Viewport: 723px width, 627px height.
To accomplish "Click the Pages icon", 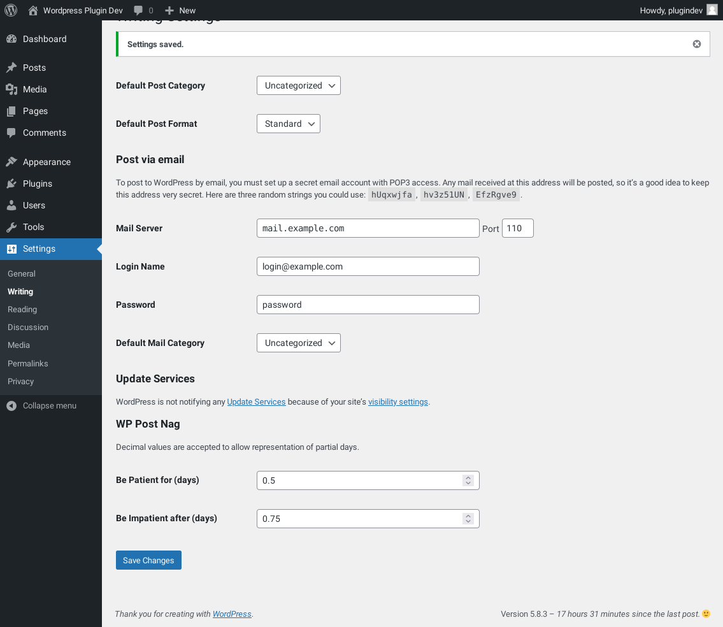I will click(x=11, y=111).
